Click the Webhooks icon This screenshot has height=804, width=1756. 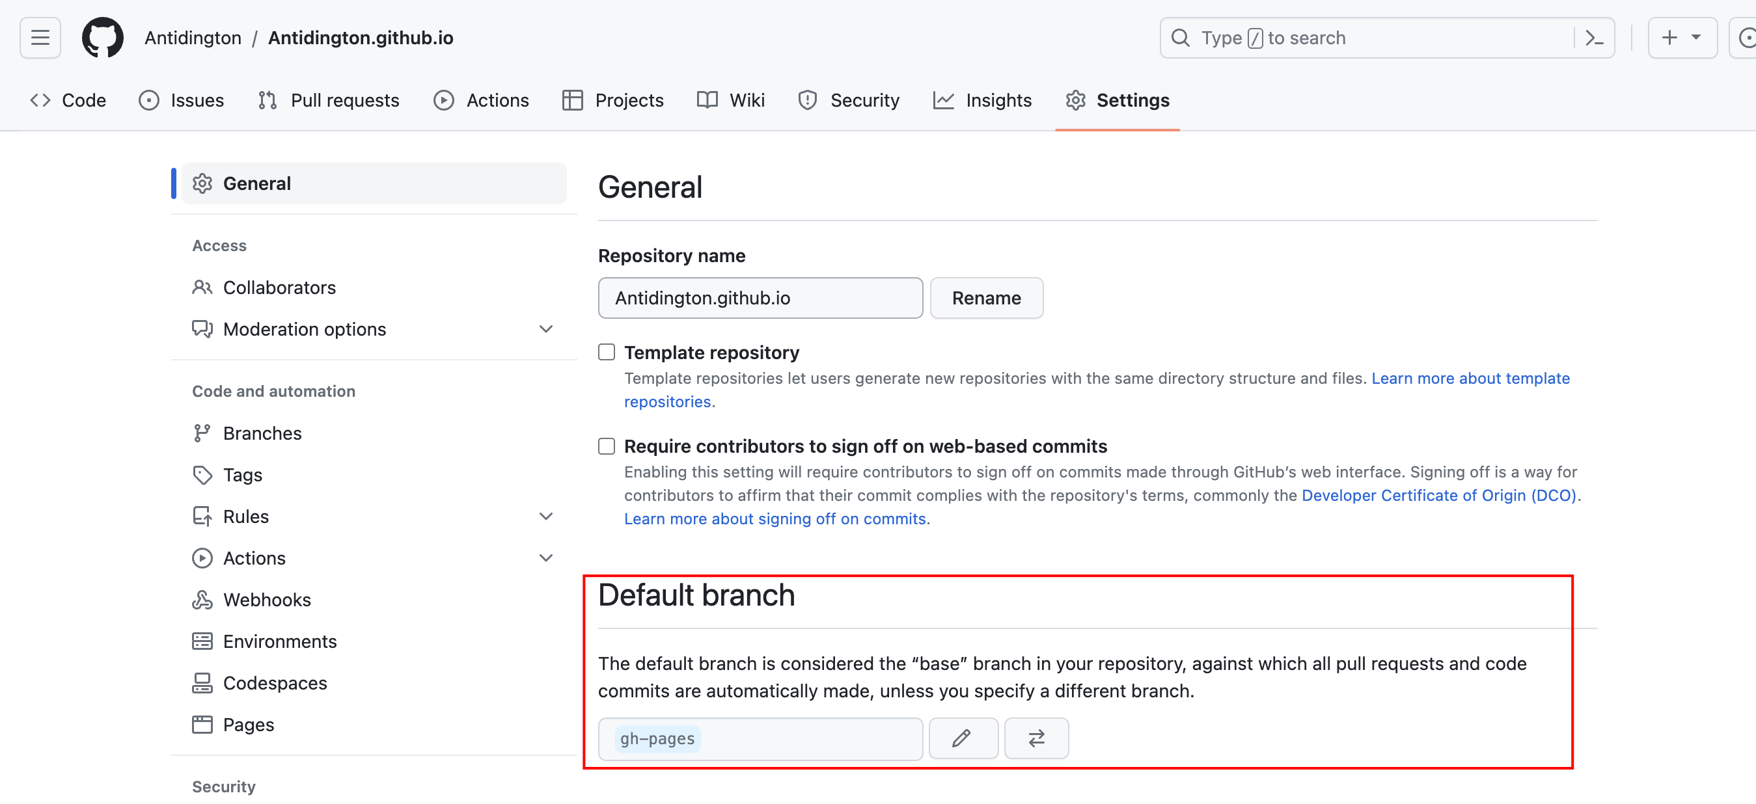coord(202,600)
